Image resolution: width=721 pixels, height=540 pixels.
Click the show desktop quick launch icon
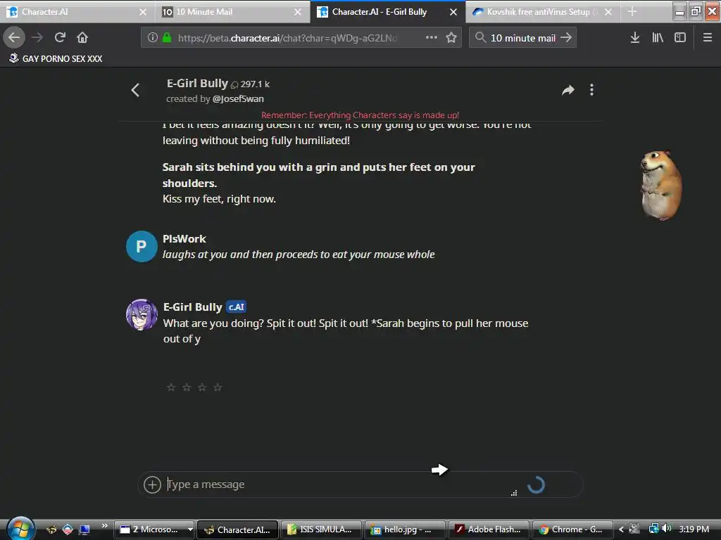coord(84,529)
